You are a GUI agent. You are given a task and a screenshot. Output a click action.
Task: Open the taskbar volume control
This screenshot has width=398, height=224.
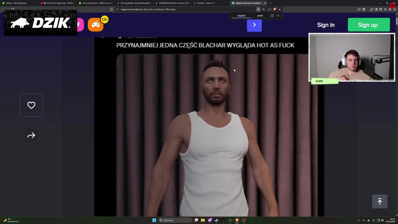[x=382, y=220]
